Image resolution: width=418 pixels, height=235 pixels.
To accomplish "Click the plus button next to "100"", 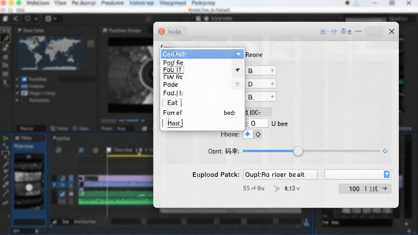I will (x=385, y=188).
